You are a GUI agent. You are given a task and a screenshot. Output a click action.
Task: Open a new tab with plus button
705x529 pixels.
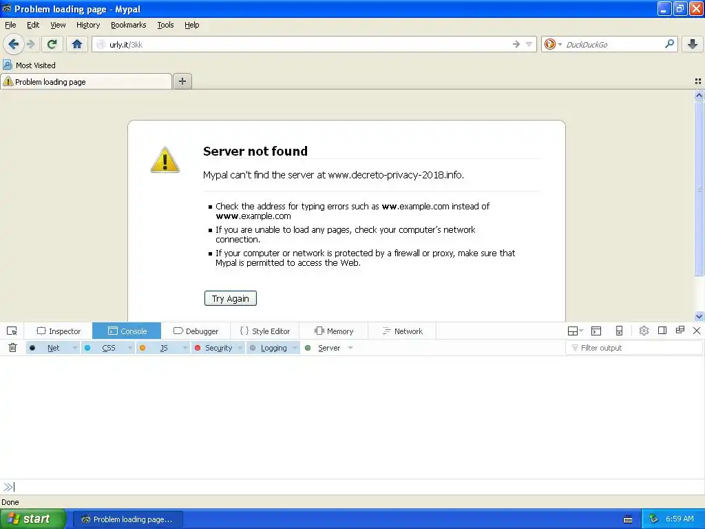click(182, 81)
